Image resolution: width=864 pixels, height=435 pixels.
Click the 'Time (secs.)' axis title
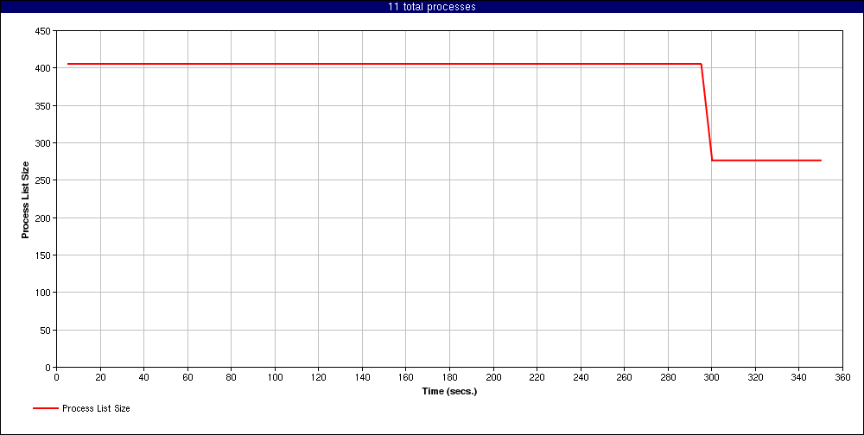(x=449, y=392)
